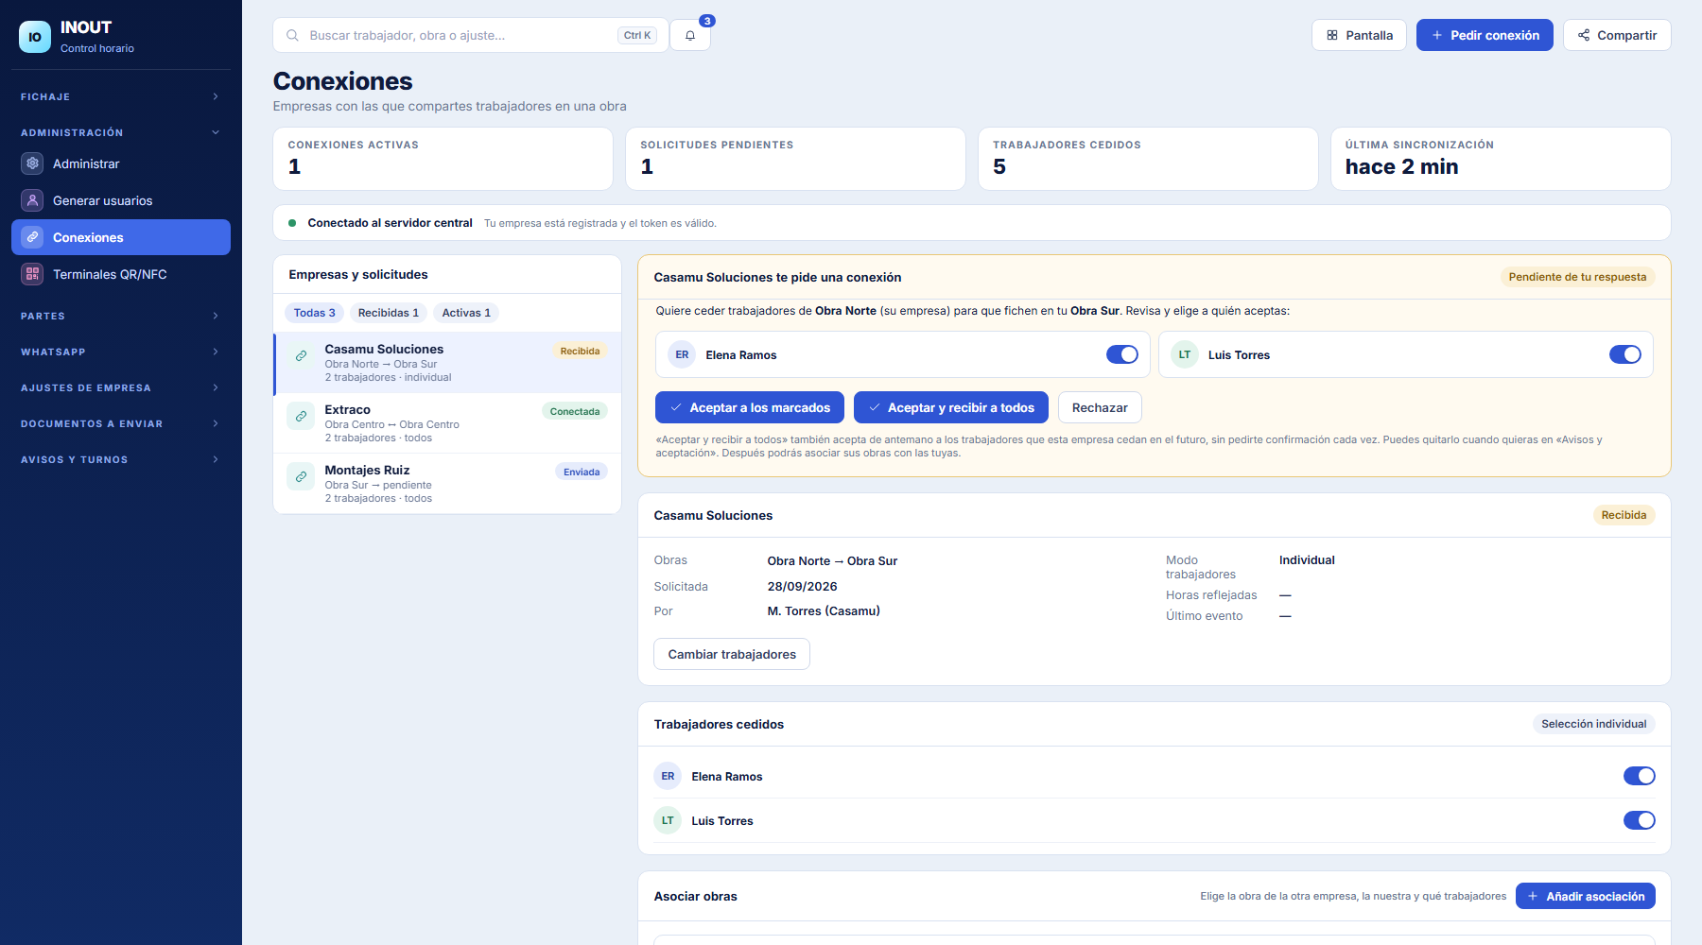Collapse the Administración sidebar section
The image size is (1702, 945).
121,132
